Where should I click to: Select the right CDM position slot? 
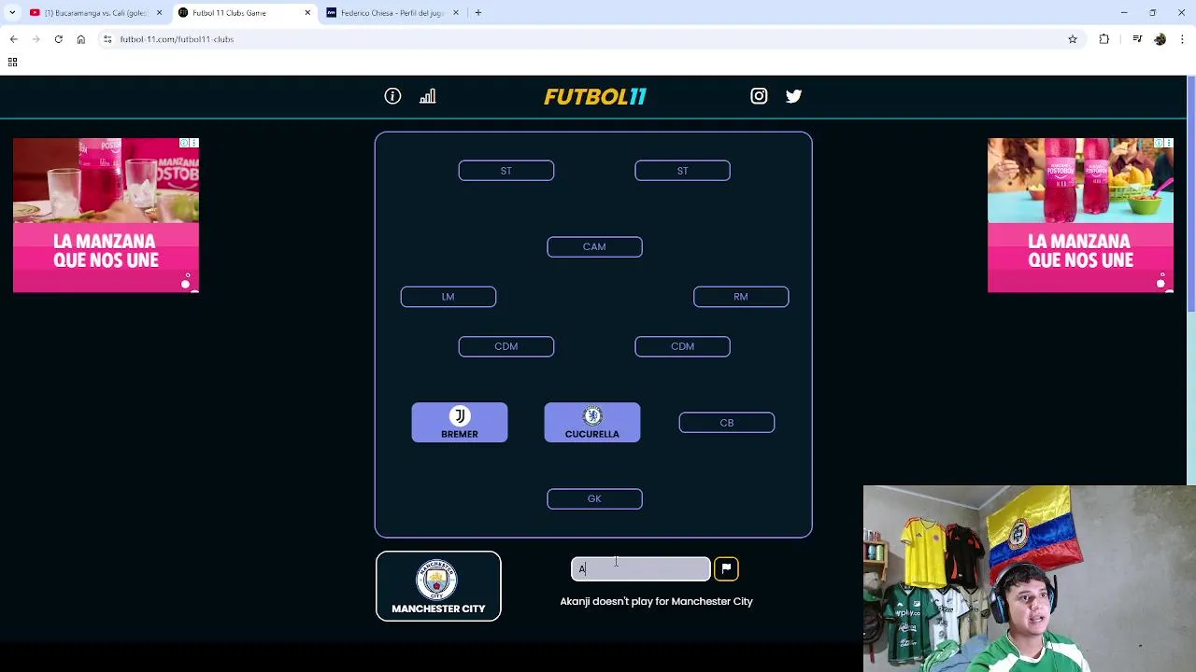coord(682,346)
